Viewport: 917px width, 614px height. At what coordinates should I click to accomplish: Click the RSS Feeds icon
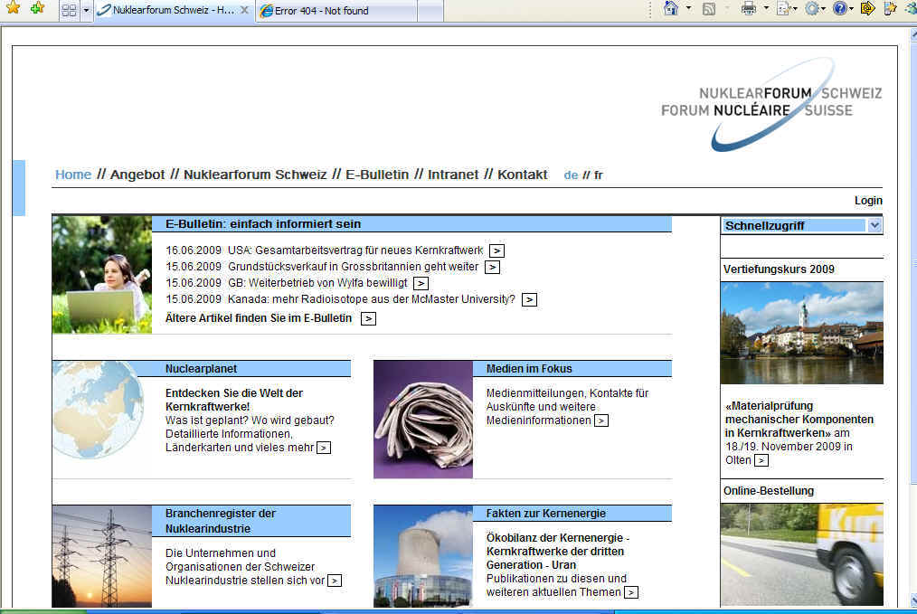[x=709, y=9]
